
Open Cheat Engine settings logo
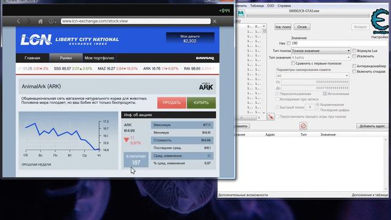tap(380, 21)
